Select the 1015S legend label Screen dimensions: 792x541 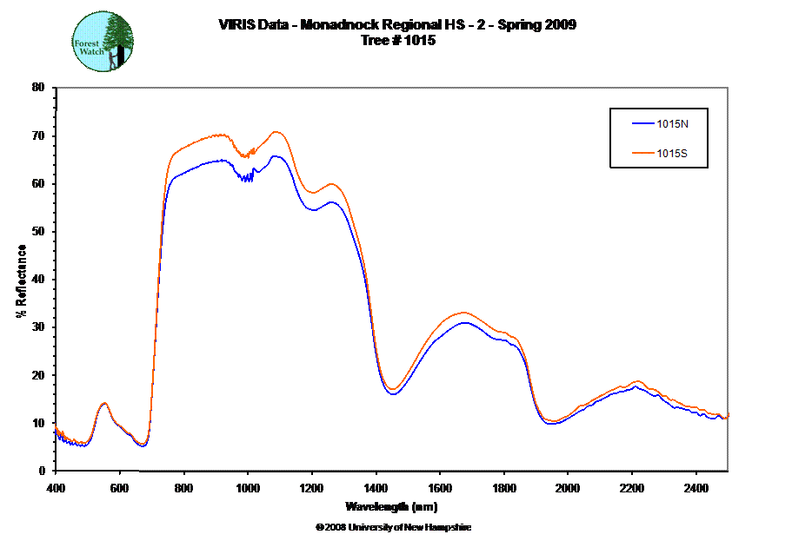coord(672,153)
